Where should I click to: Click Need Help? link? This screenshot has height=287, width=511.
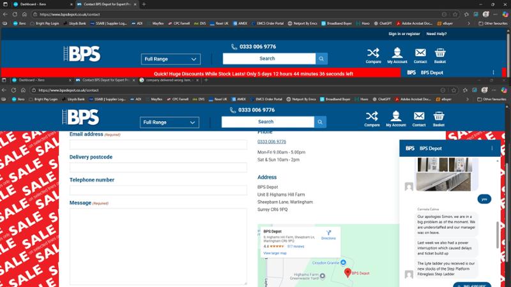pyautogui.click(x=436, y=34)
